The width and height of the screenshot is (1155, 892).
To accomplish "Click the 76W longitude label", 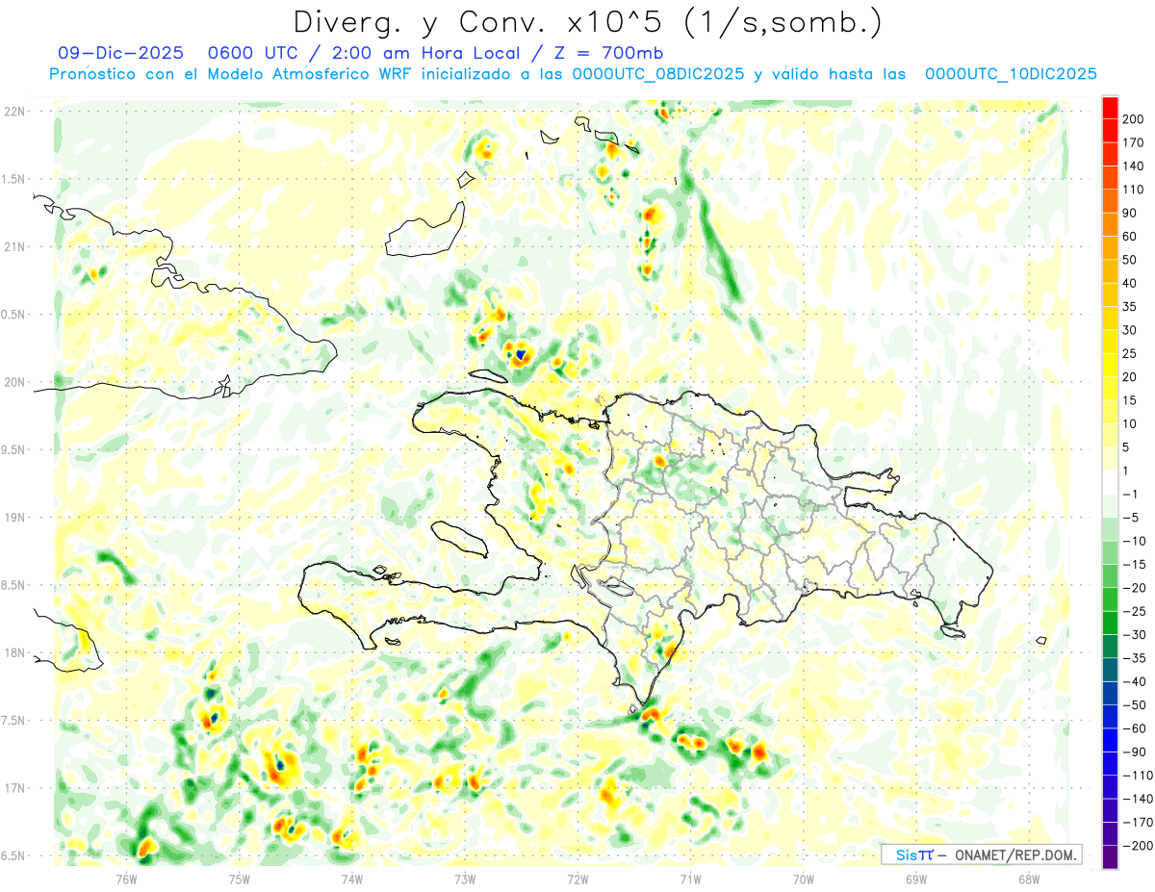I will coord(126,879).
